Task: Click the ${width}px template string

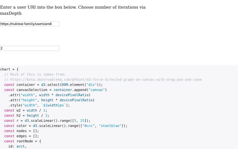Action: click(54, 105)
